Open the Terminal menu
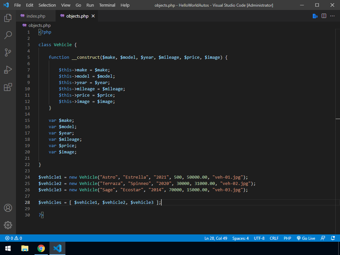 107,5
